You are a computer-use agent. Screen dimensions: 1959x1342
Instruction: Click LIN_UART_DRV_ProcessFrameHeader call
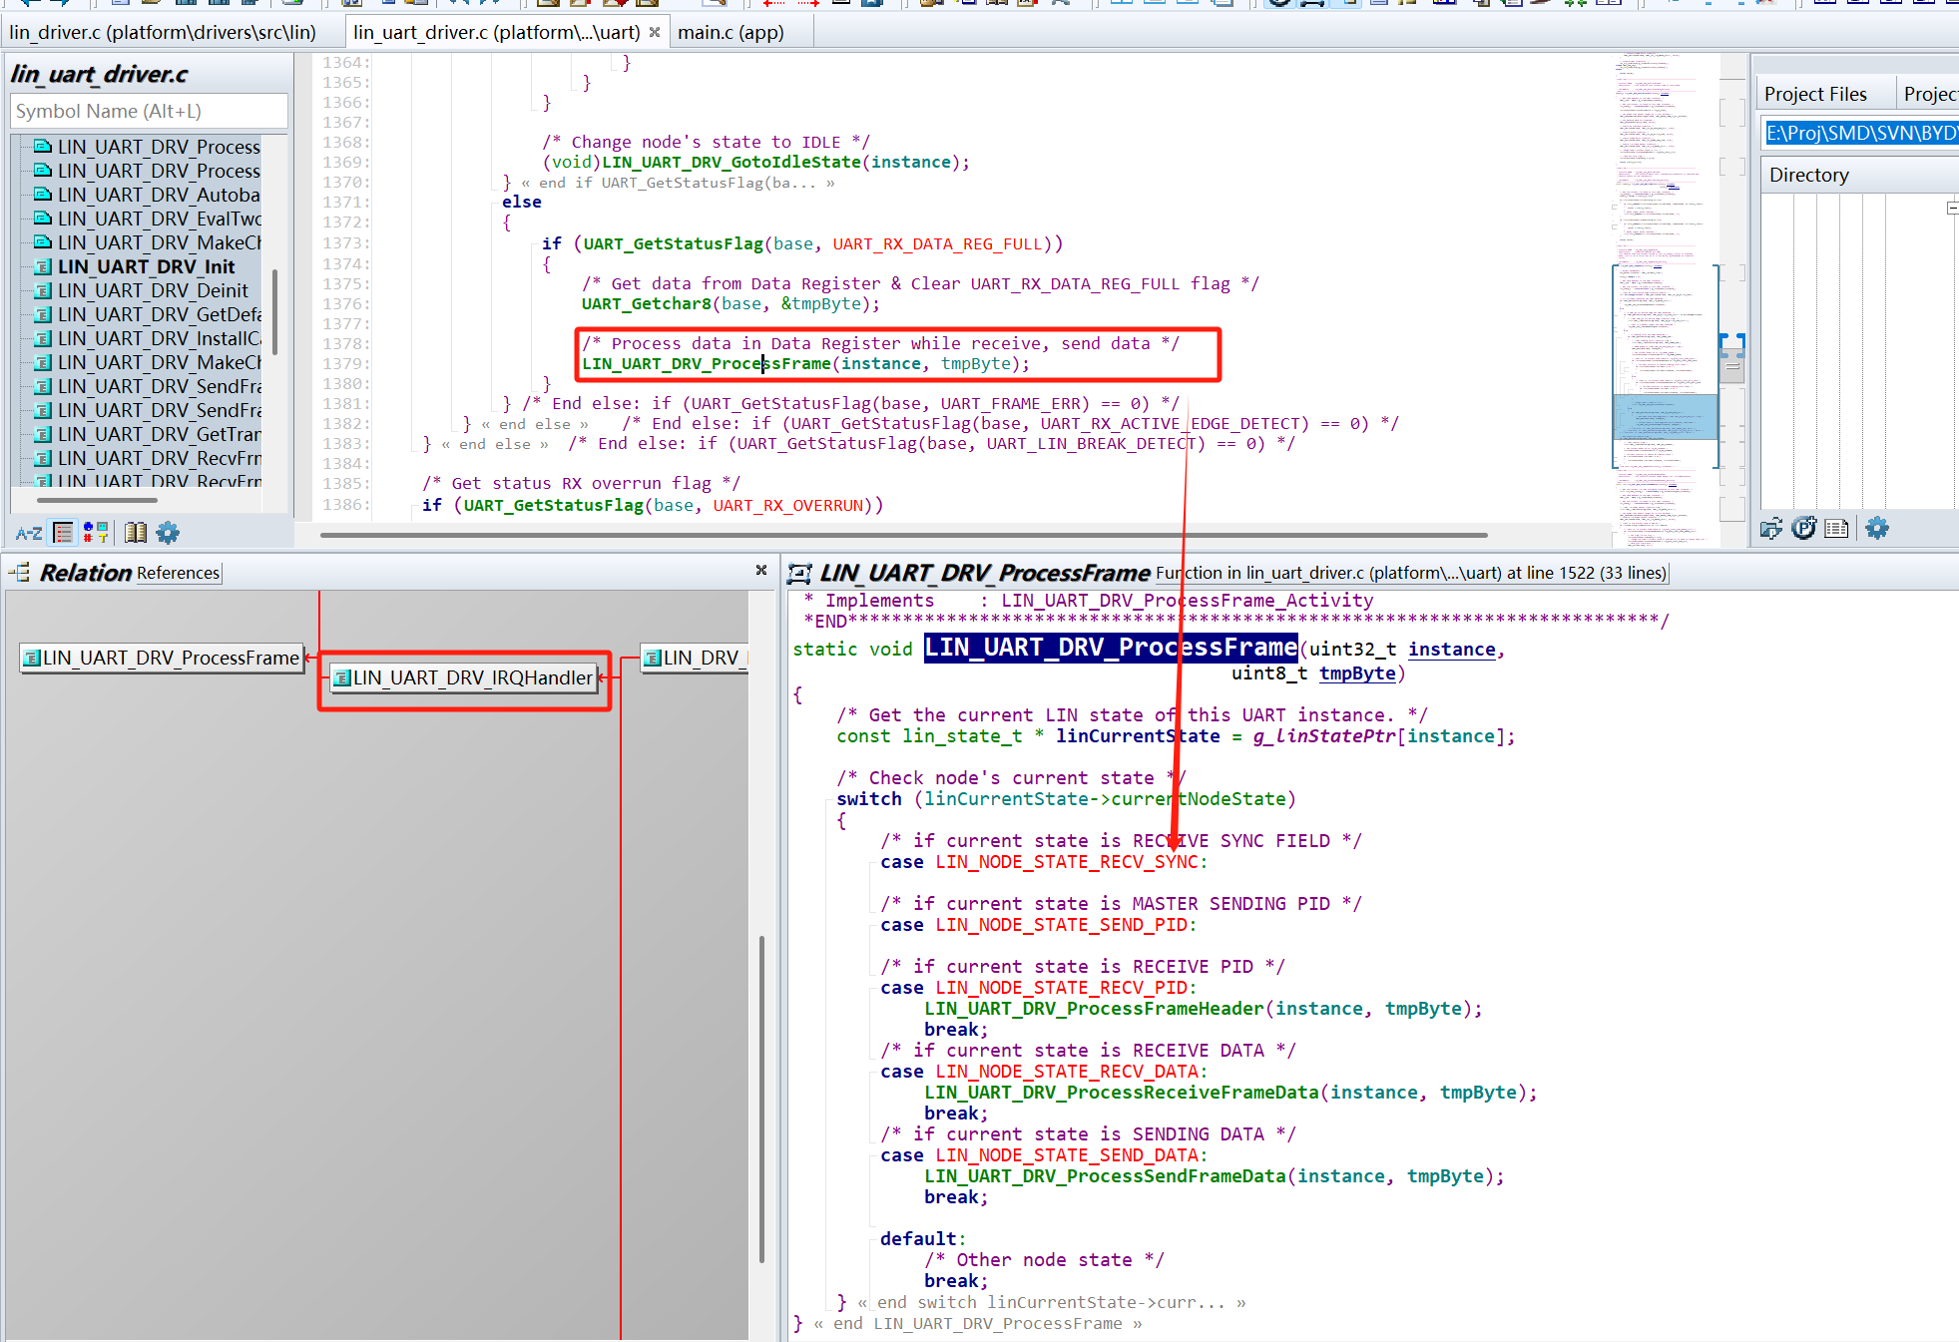point(1094,1009)
